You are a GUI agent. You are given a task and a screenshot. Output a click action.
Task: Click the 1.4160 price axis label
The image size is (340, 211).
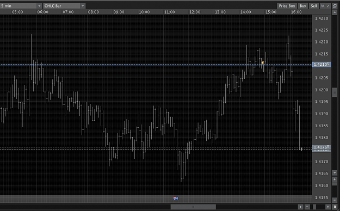pyautogui.click(x=322, y=185)
